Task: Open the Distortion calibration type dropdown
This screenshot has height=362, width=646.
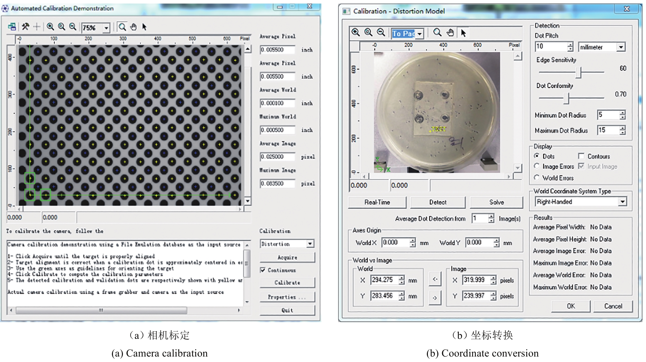Action: [x=310, y=244]
